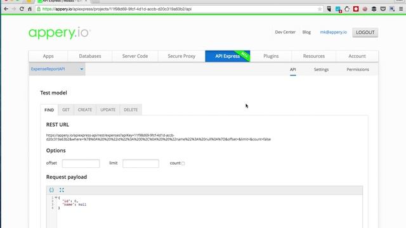Click the LOGOUT button

pos(365,32)
